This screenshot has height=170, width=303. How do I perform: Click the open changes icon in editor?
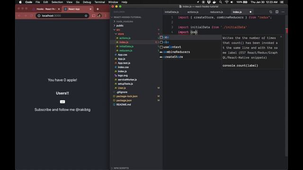(x=271, y=12)
